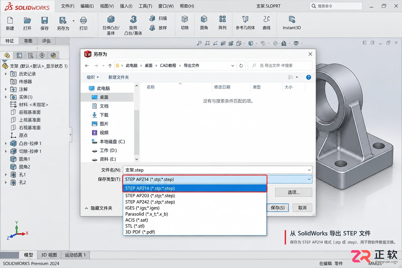Switch to the 3D 视图 bottom tab
Image resolution: width=402 pixels, height=268 pixels.
point(49,255)
